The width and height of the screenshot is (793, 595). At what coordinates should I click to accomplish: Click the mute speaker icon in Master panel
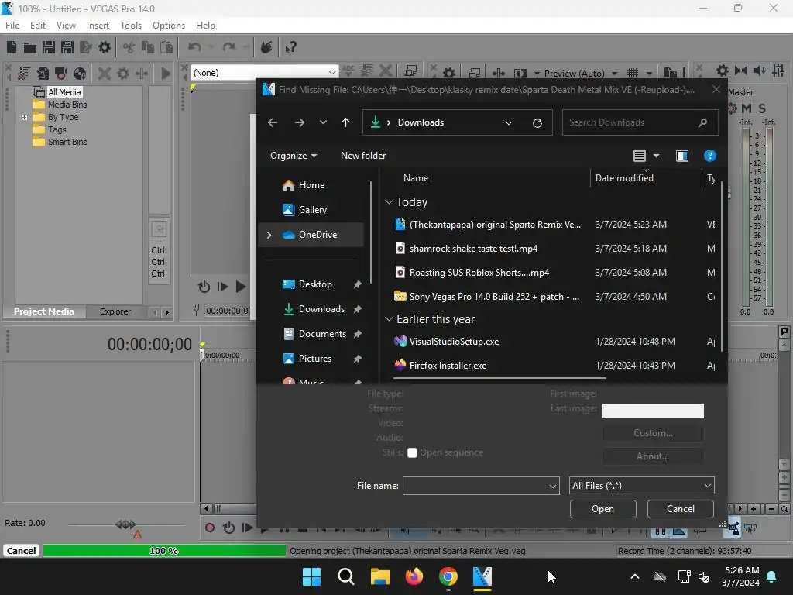click(759, 71)
